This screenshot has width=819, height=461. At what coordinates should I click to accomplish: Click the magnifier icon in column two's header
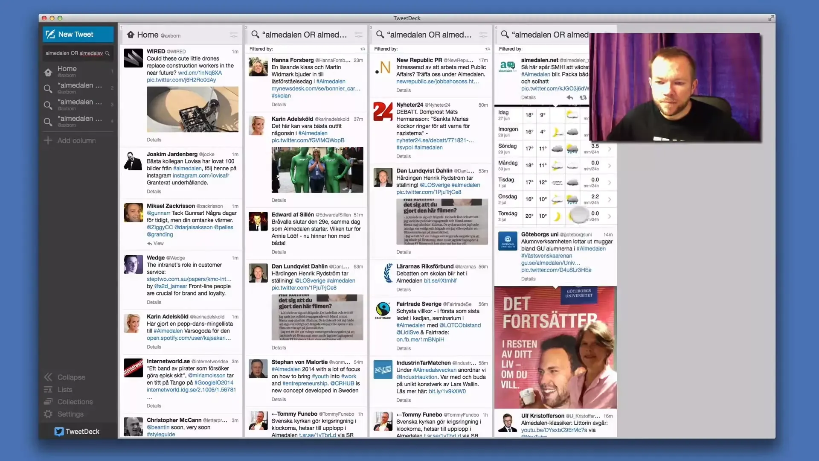click(255, 35)
